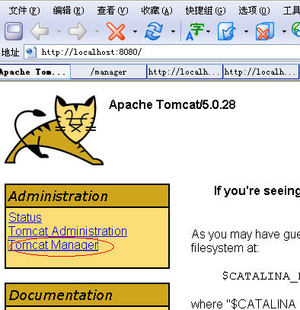Click the Documentation panel header

(x=87, y=295)
